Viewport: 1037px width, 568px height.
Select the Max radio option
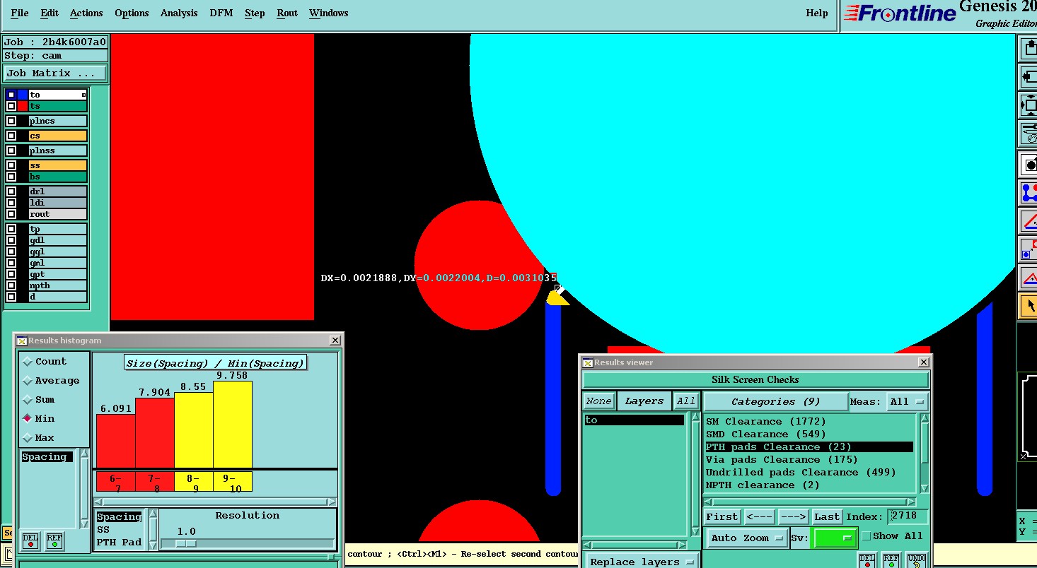coord(28,438)
